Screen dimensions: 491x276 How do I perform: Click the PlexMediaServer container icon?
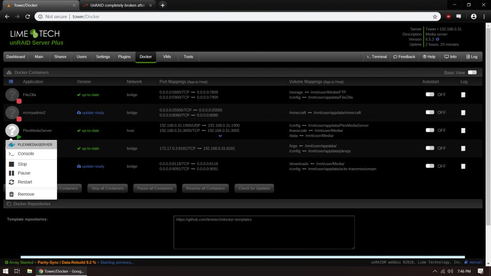click(x=12, y=130)
